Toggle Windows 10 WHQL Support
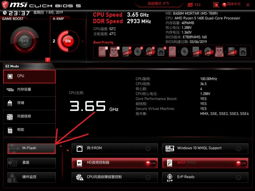The height and width of the screenshot is (191, 255). pos(238,149)
